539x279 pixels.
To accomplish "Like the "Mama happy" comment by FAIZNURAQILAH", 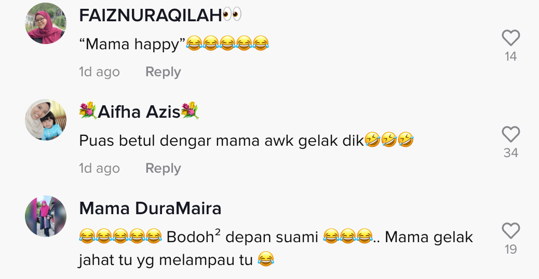I will click(x=511, y=38).
